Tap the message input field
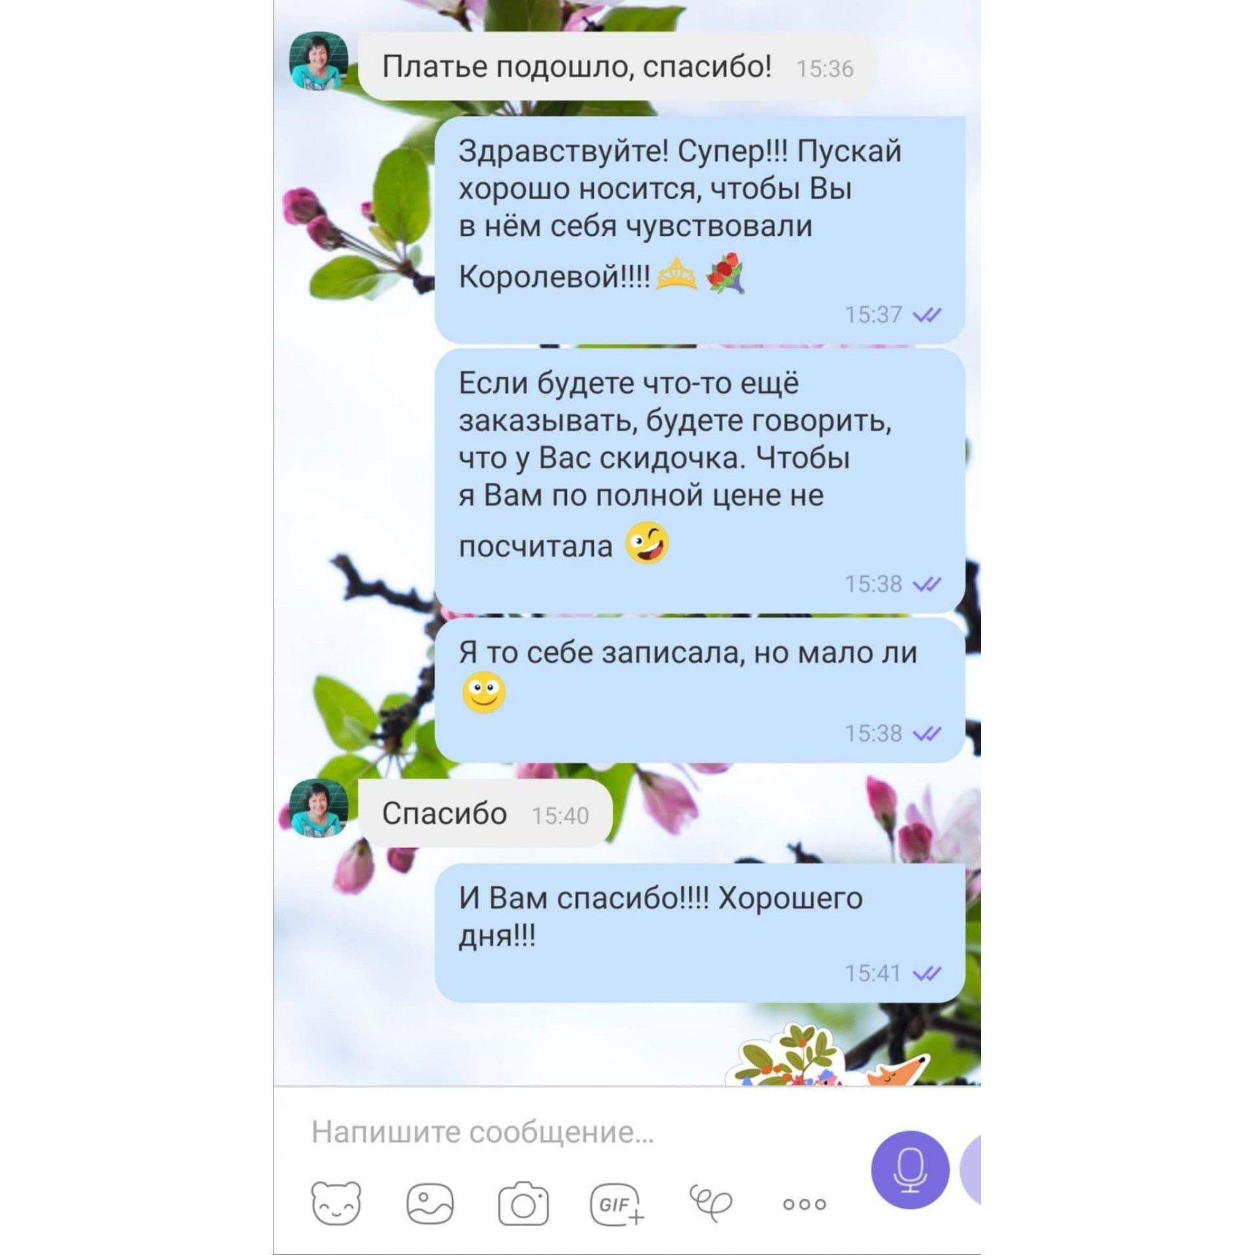This screenshot has height=1255, width=1255. 585,1132
